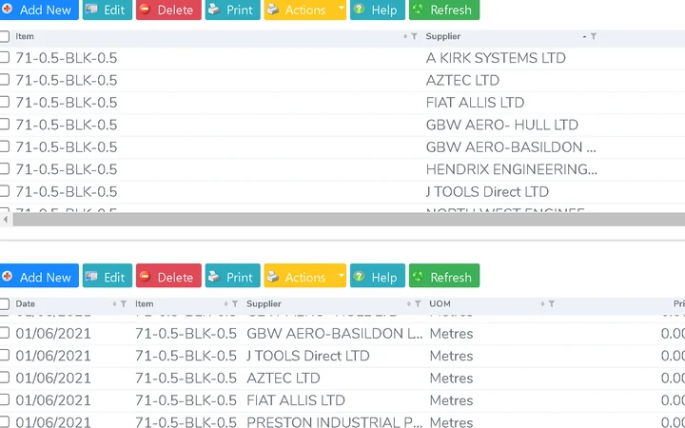Sort Supplier column in the Item/Supplier grid
The width and height of the screenshot is (685, 428).
coord(584,37)
